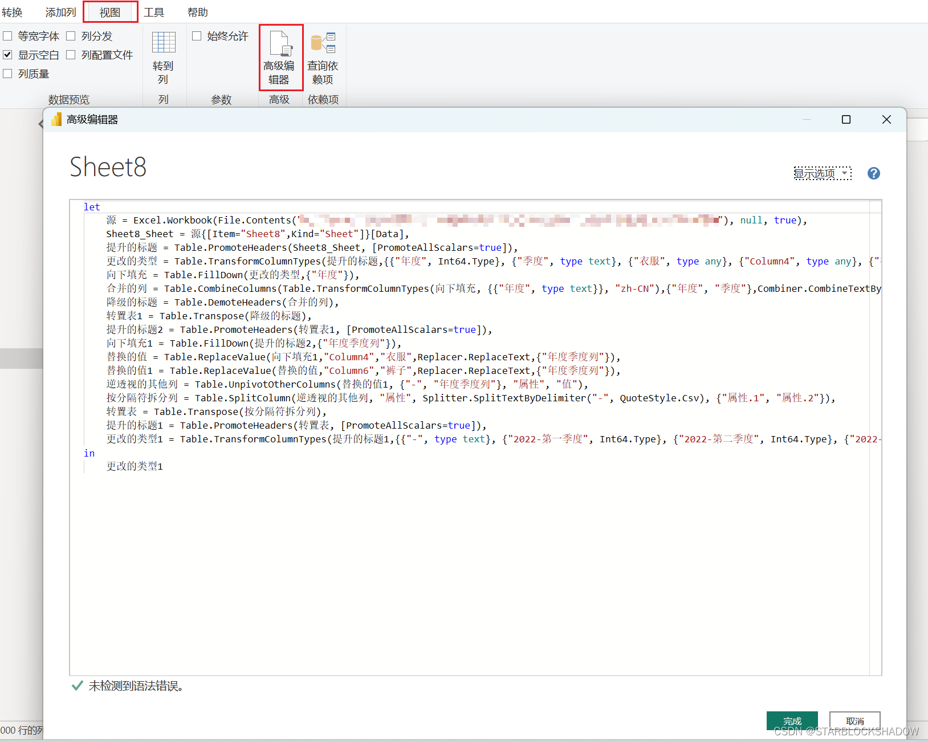Open the 高级编辑器 (Advanced Editor) tool

point(280,58)
